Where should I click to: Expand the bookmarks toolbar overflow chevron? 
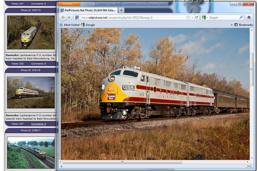pyautogui.click(x=231, y=25)
